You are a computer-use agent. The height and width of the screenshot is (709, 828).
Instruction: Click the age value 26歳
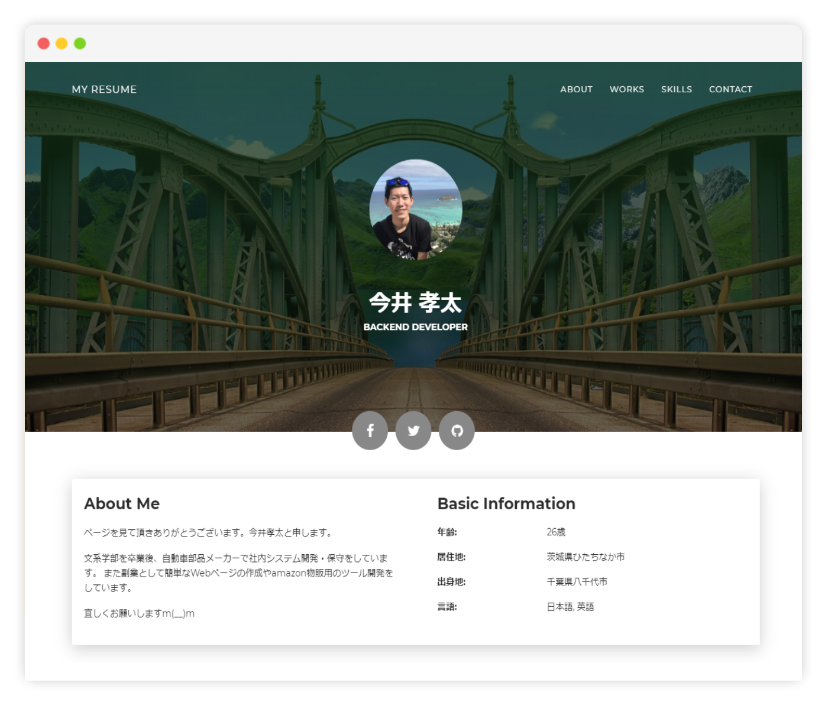[x=556, y=532]
